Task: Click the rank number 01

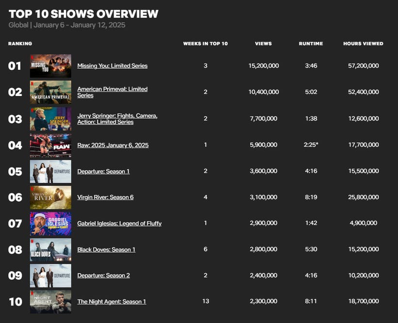Action: coord(15,66)
